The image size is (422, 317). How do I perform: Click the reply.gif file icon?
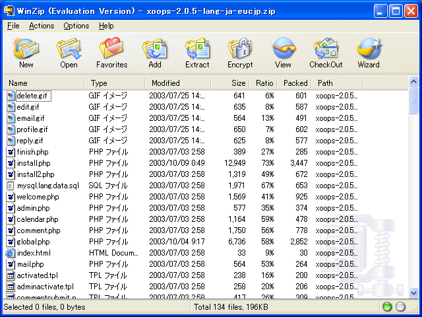coord(11,141)
